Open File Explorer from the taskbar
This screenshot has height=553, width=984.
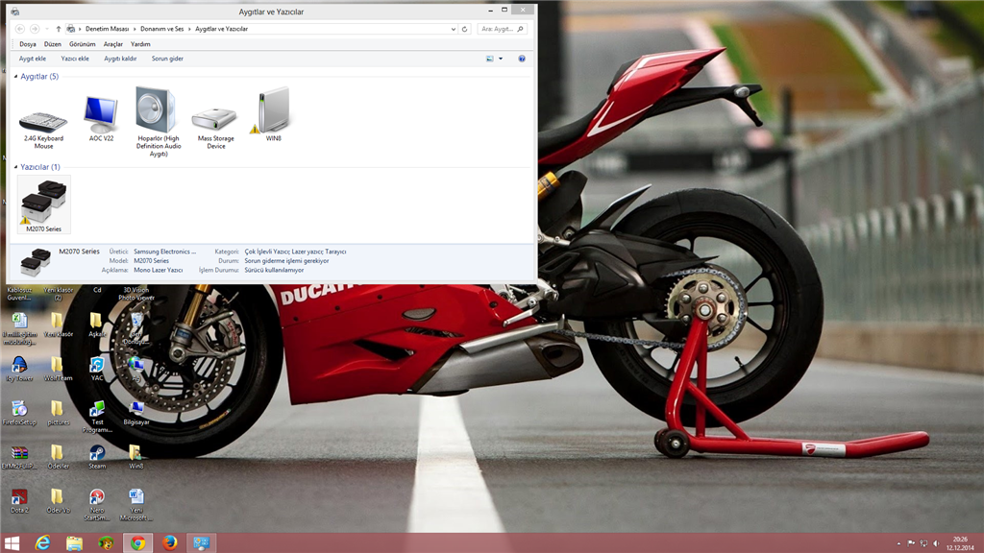(x=74, y=543)
